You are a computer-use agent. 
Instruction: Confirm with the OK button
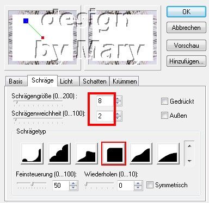tap(186, 12)
